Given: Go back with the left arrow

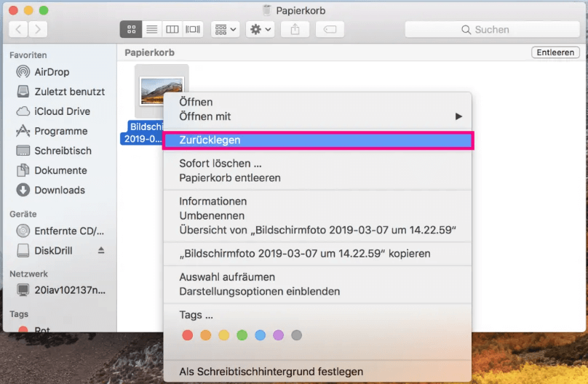Looking at the screenshot, I should point(19,30).
